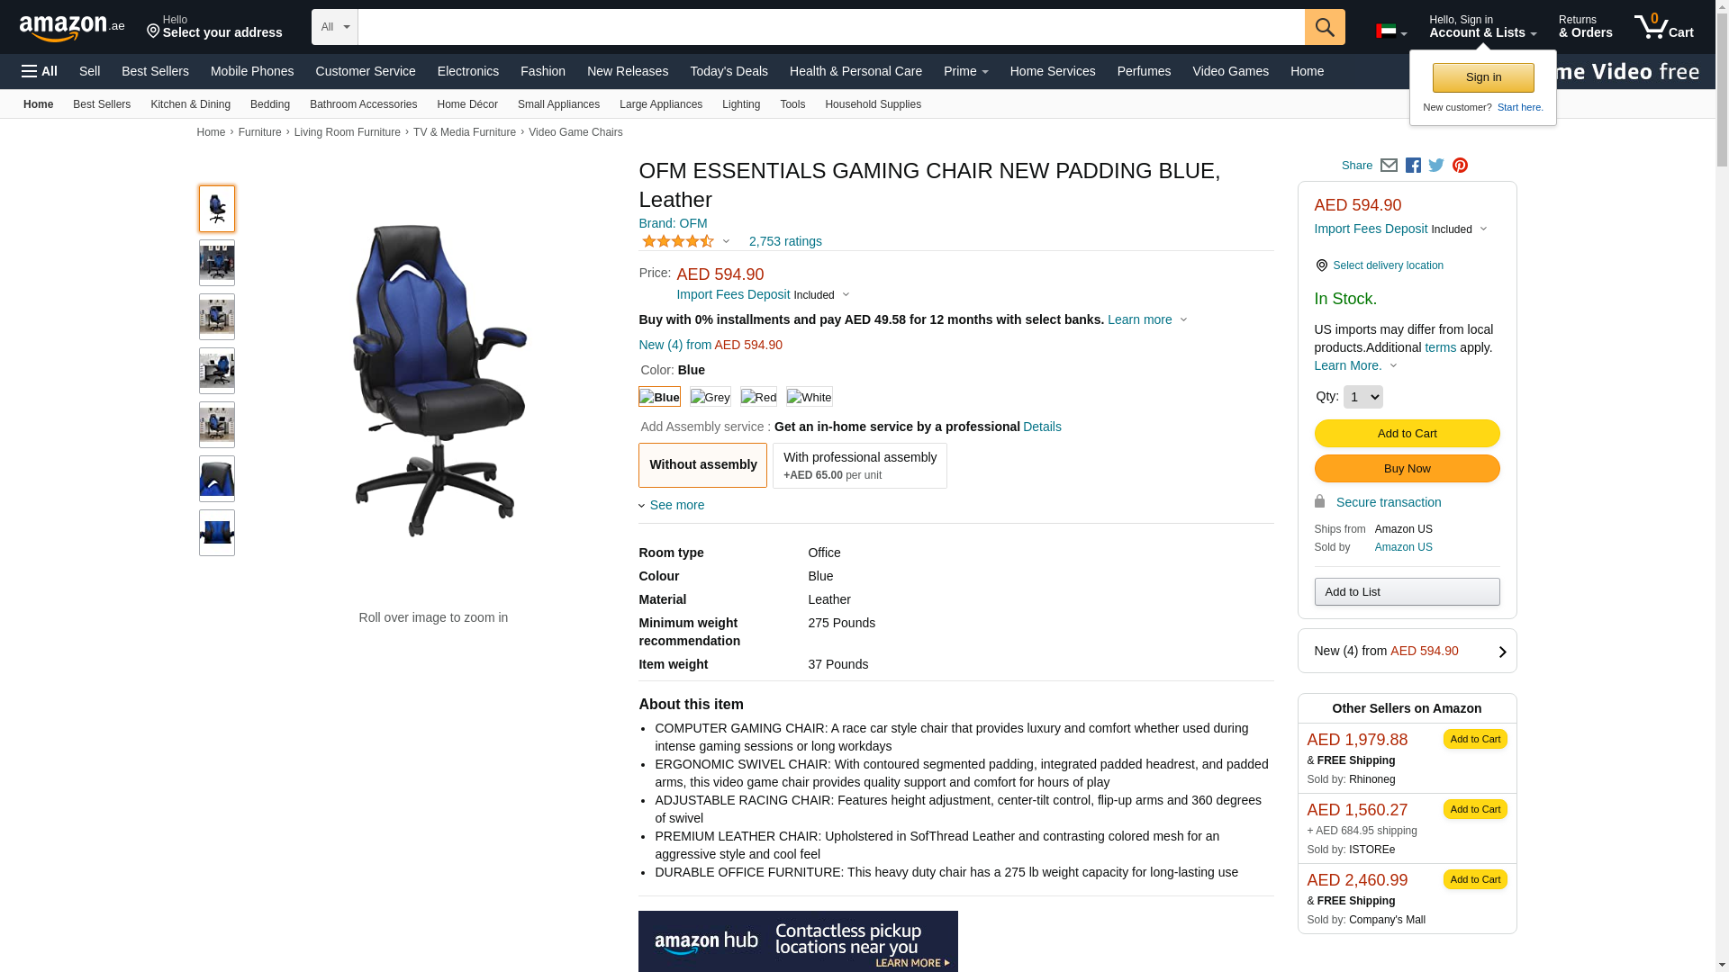The width and height of the screenshot is (1729, 972).
Task: Open Today's Deals in nav bar
Action: coord(729,71)
